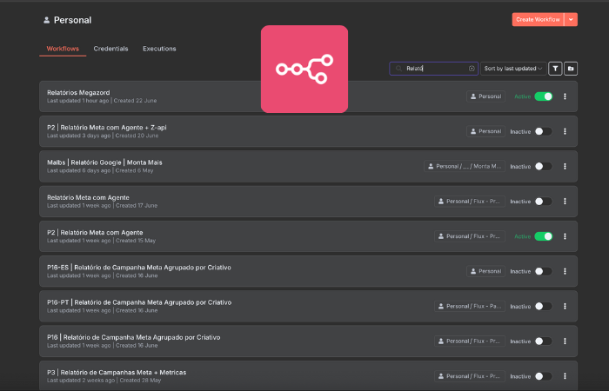Open three-dot menu for P3 | Relatório de Campanhas Meta + Metricas
The width and height of the screenshot is (609, 391).
pos(565,376)
